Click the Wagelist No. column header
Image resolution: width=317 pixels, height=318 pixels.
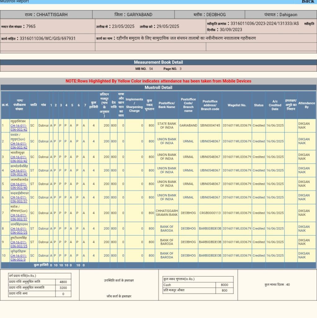click(237, 105)
